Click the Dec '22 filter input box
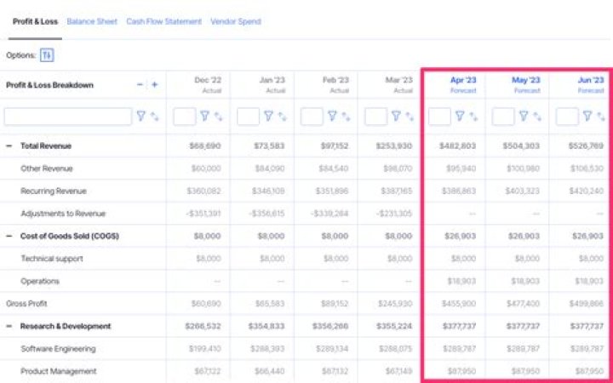This screenshot has height=383, width=613. click(185, 117)
